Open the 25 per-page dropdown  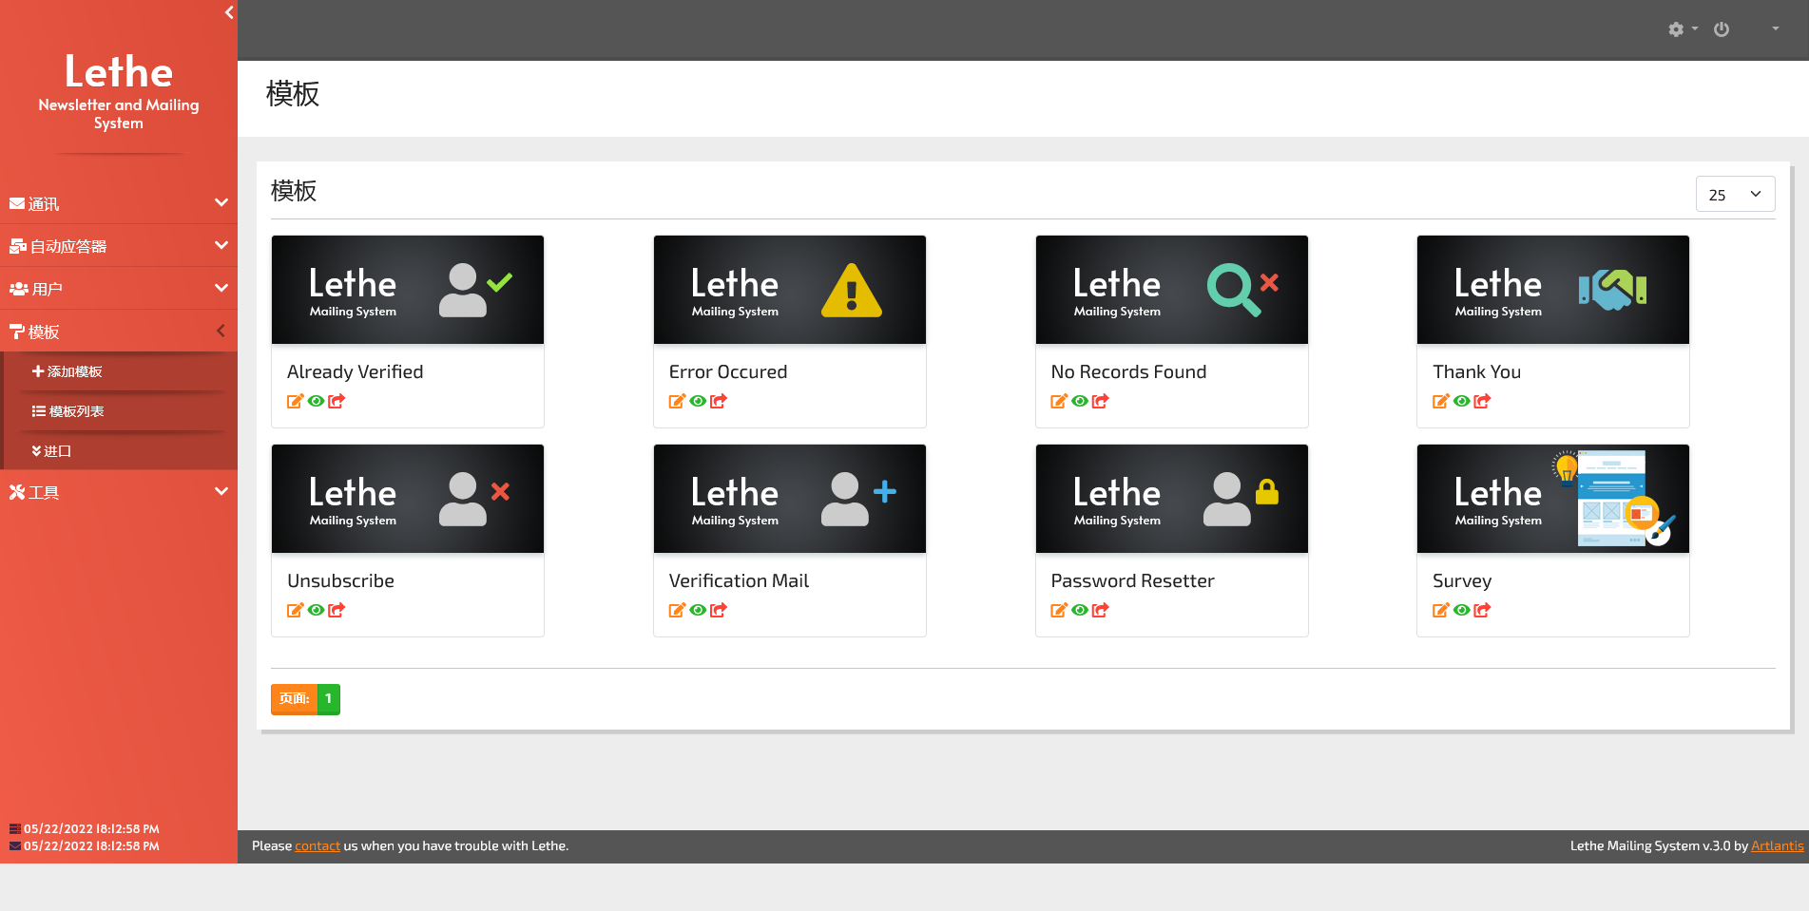pos(1734,195)
